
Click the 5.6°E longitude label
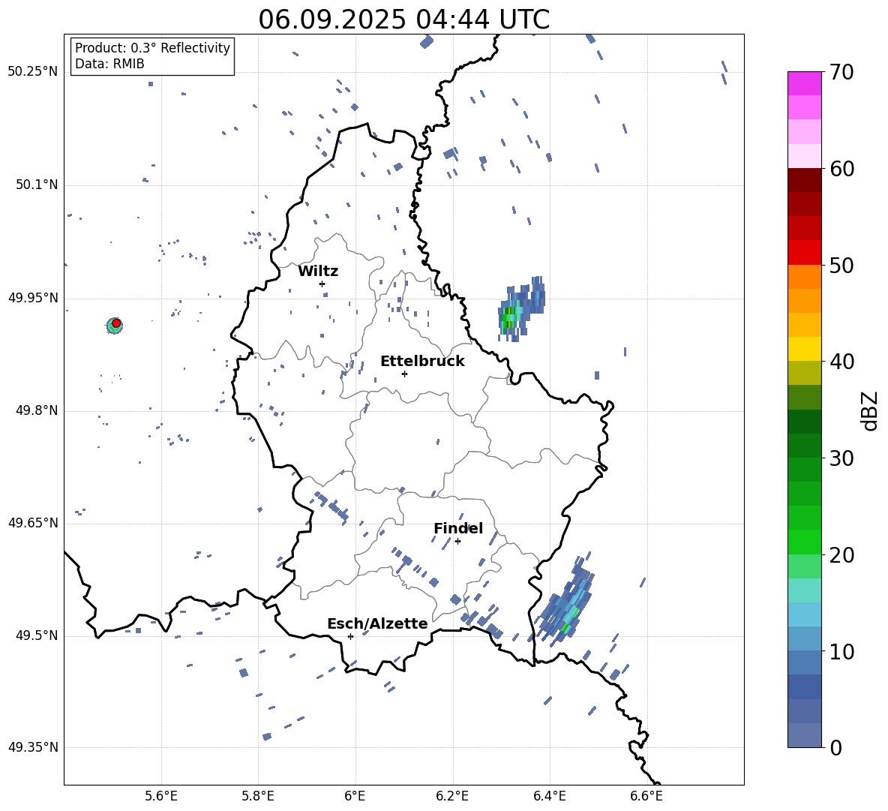(161, 796)
